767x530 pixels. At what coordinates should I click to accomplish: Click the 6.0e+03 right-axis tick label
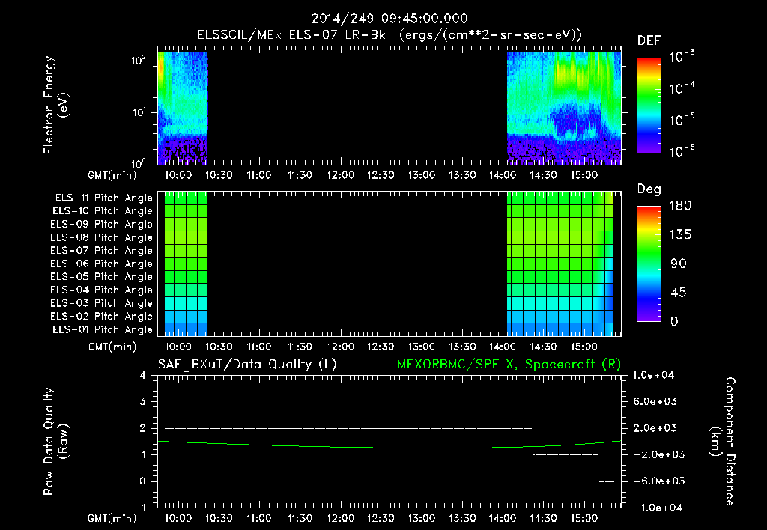click(x=655, y=402)
